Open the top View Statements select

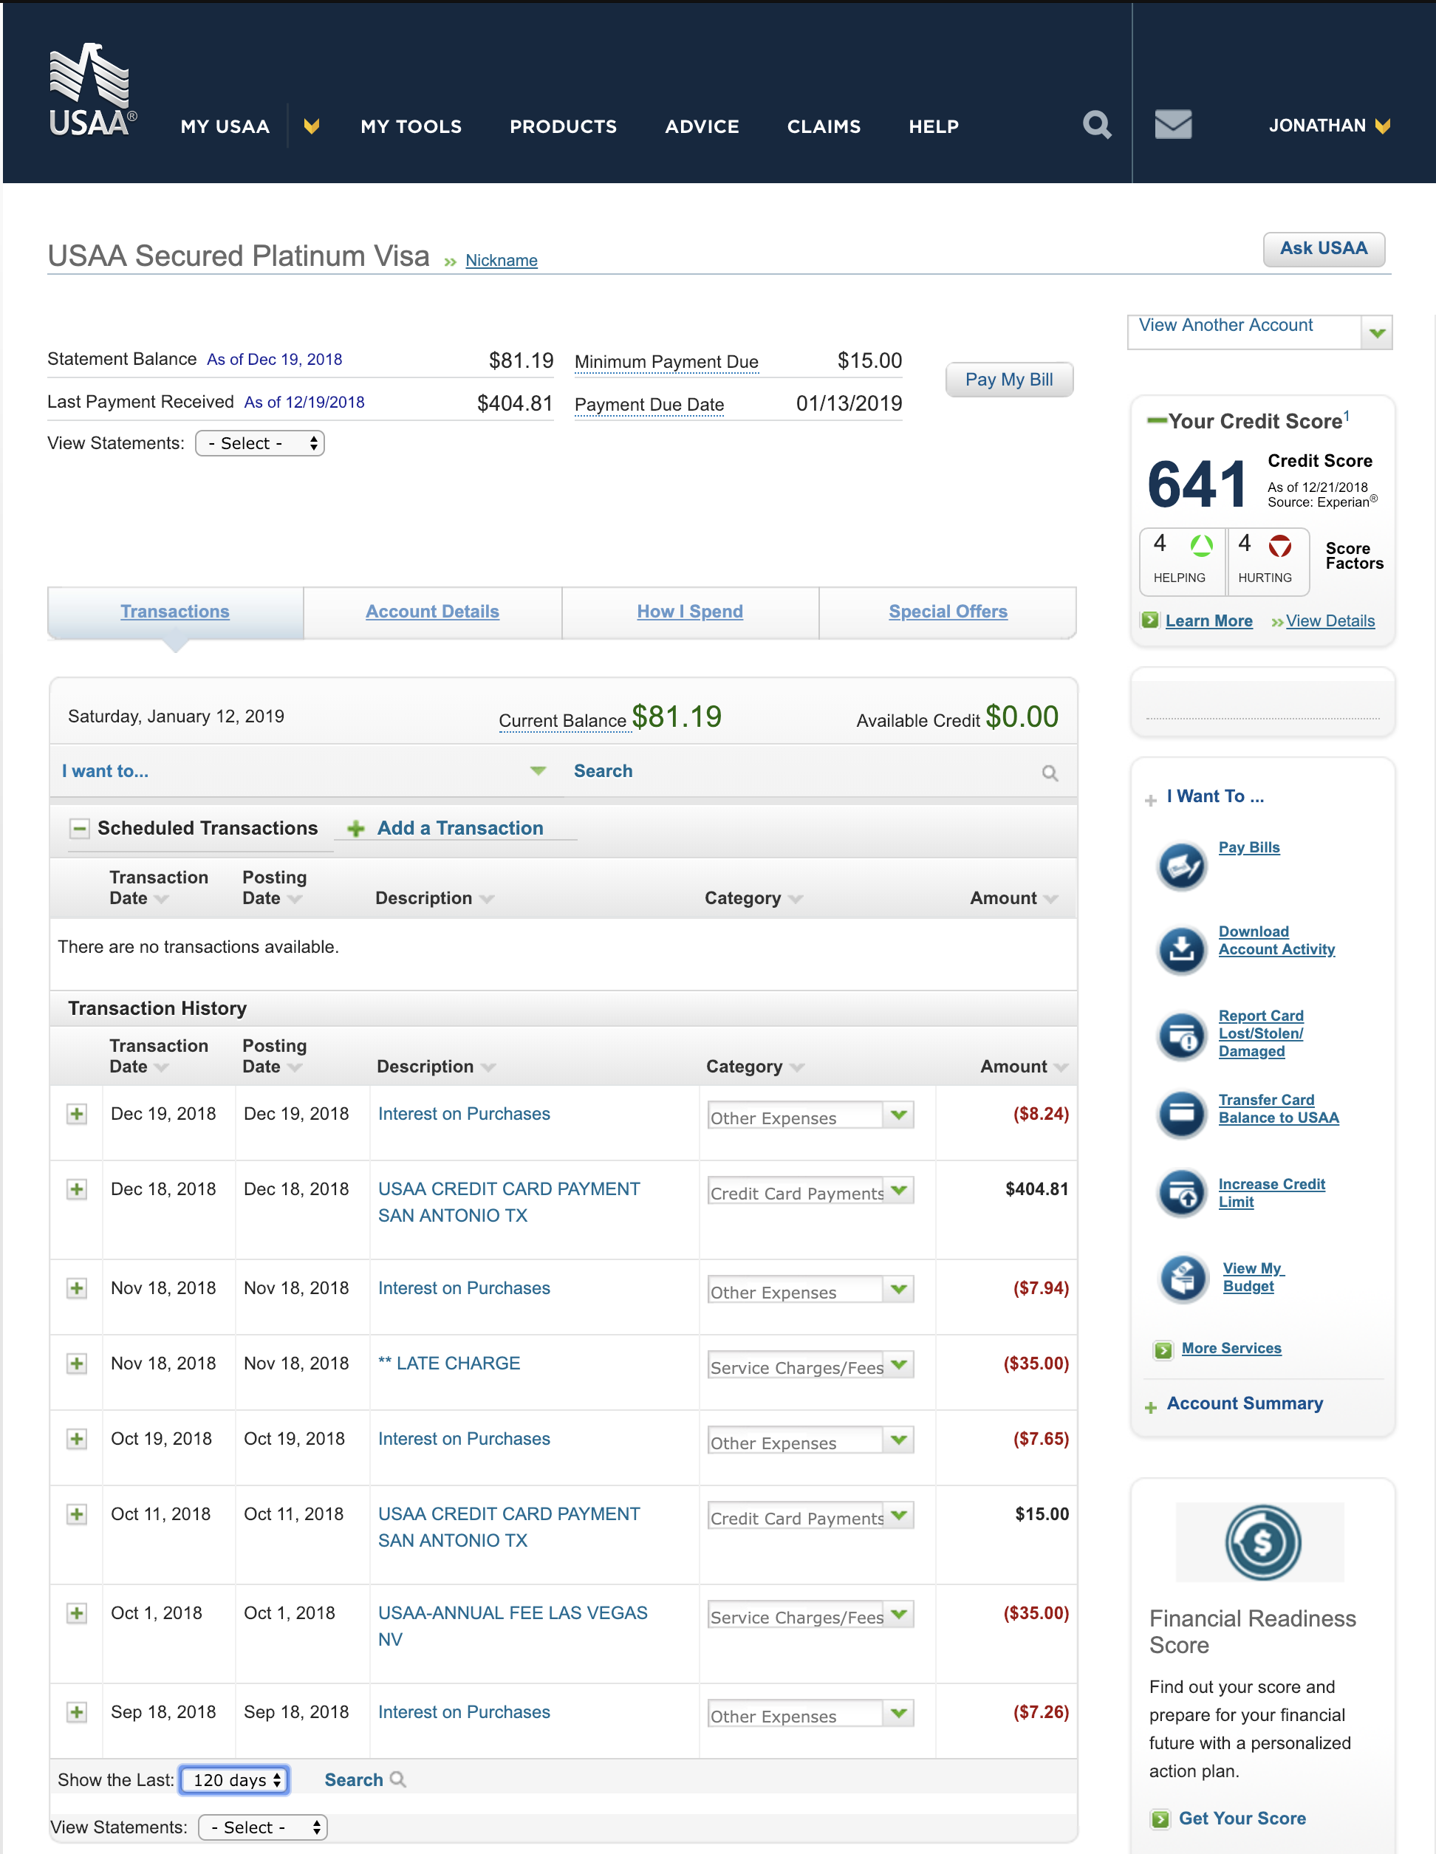260,443
